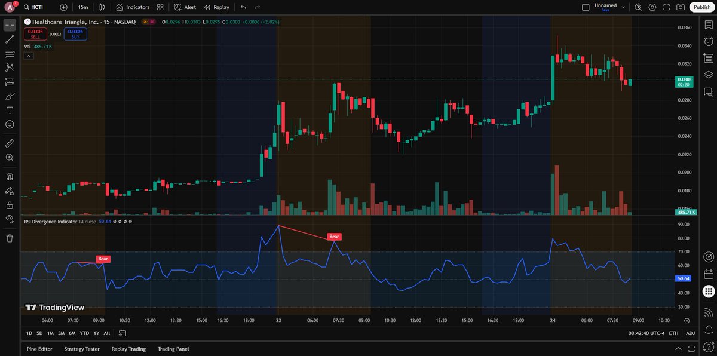This screenshot has height=356, width=717.
Task: Open the candlestick chart style menu
Action: click(102, 7)
